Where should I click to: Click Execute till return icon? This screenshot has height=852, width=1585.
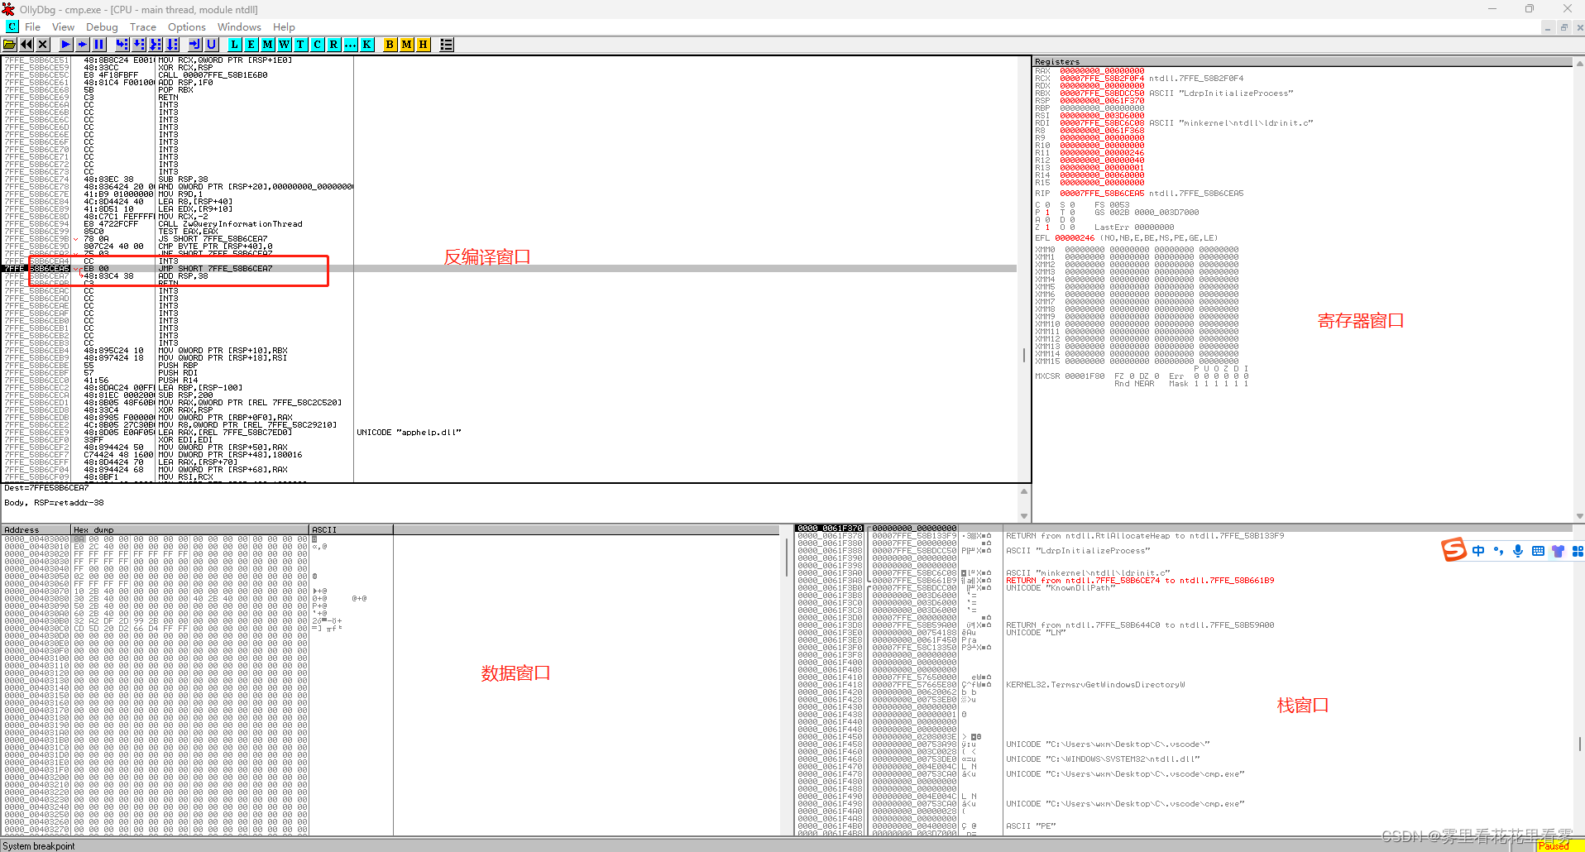[195, 45]
